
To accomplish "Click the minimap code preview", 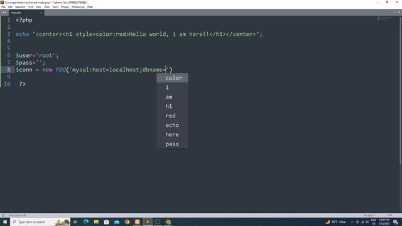I will [384, 18].
